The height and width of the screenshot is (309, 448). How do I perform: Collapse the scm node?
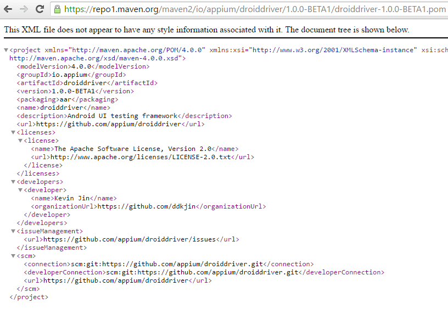pos(13,256)
